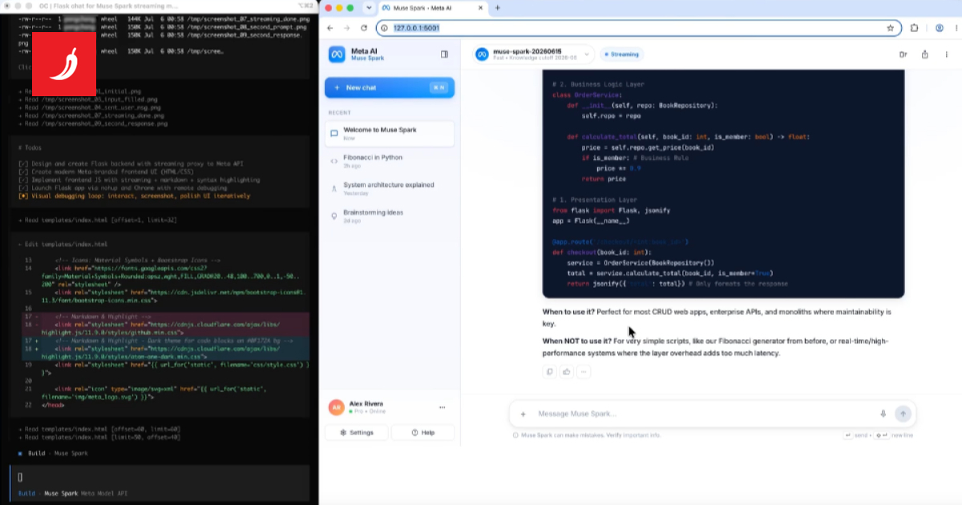Open the Welcome to Muse Spark chat

[x=390, y=133]
